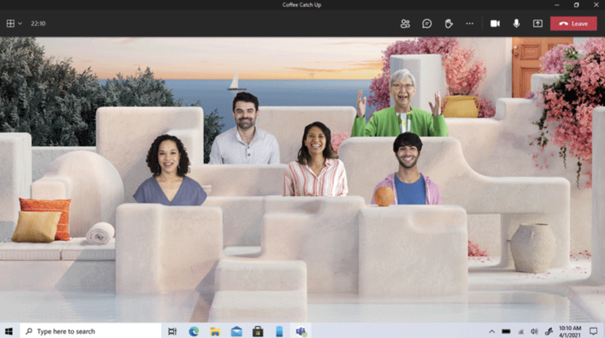Mute the microphone

tap(516, 24)
